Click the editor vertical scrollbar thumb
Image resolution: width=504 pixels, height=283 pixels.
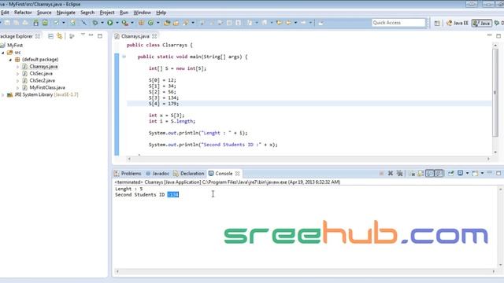[x=495, y=93]
